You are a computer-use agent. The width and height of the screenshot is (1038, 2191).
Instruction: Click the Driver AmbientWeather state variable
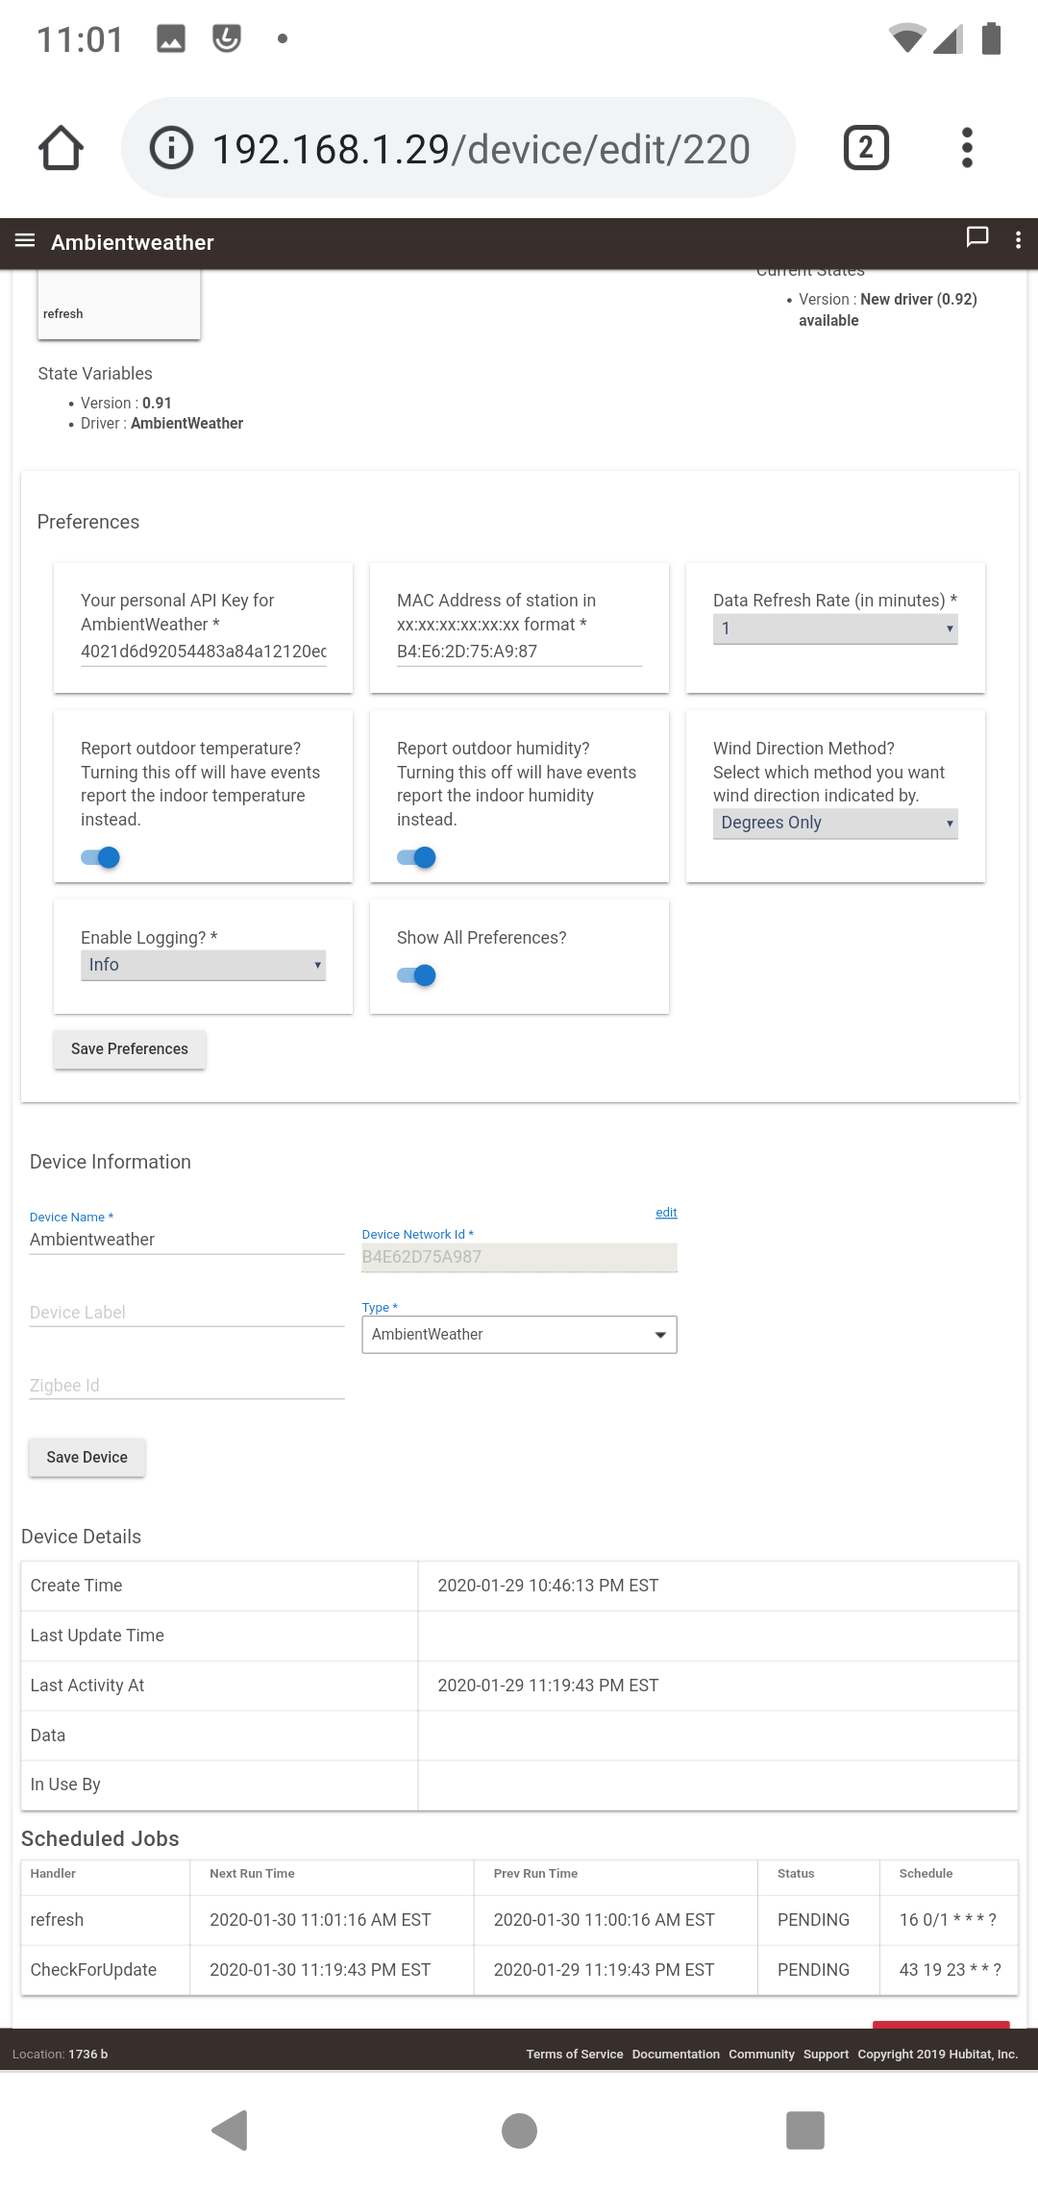(161, 423)
